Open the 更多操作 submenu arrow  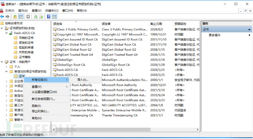click(x=250, y=35)
